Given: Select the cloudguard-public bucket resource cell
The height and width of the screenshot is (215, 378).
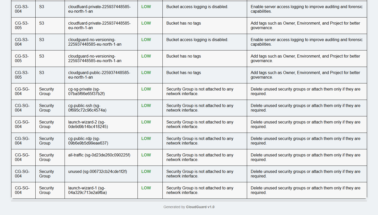Looking at the screenshot, I should point(101,75).
